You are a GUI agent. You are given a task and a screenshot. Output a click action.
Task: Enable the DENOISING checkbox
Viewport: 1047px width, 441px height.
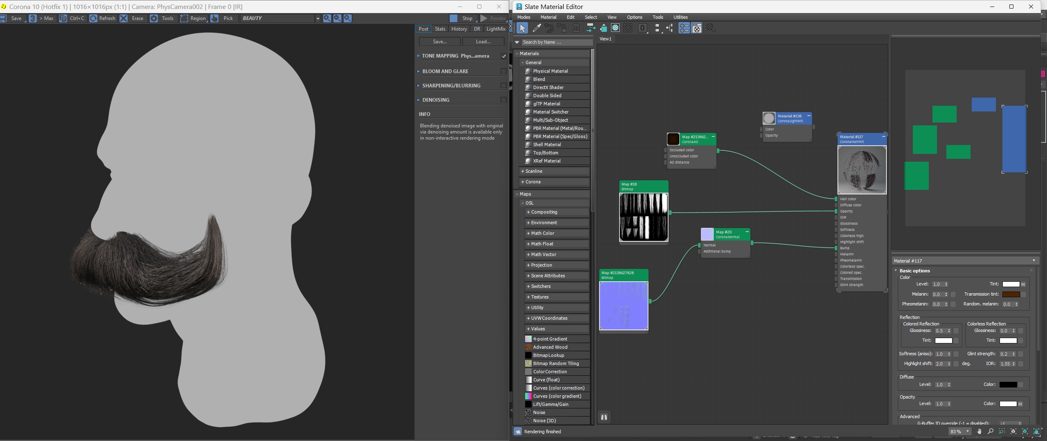click(503, 100)
